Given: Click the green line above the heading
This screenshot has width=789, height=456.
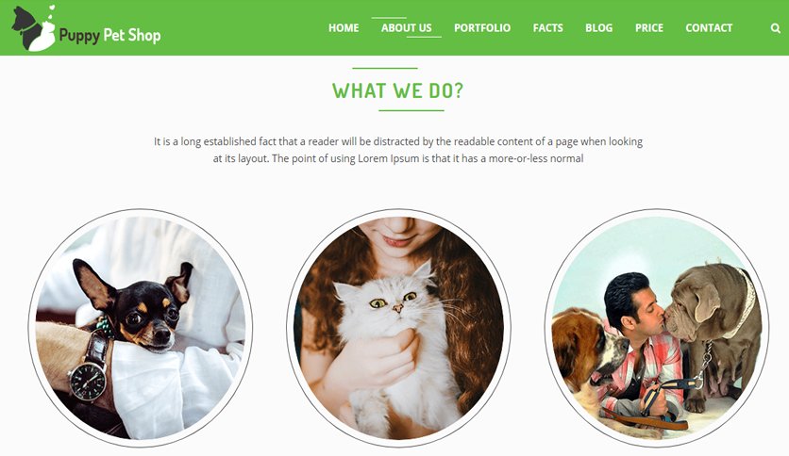Looking at the screenshot, I should pos(385,68).
